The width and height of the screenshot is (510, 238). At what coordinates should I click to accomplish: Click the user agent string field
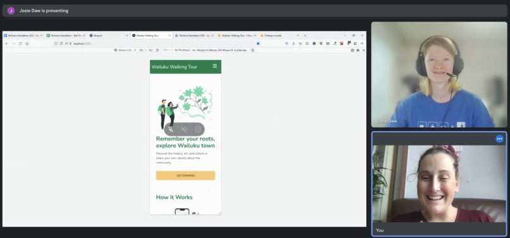pyautogui.click(x=222, y=50)
